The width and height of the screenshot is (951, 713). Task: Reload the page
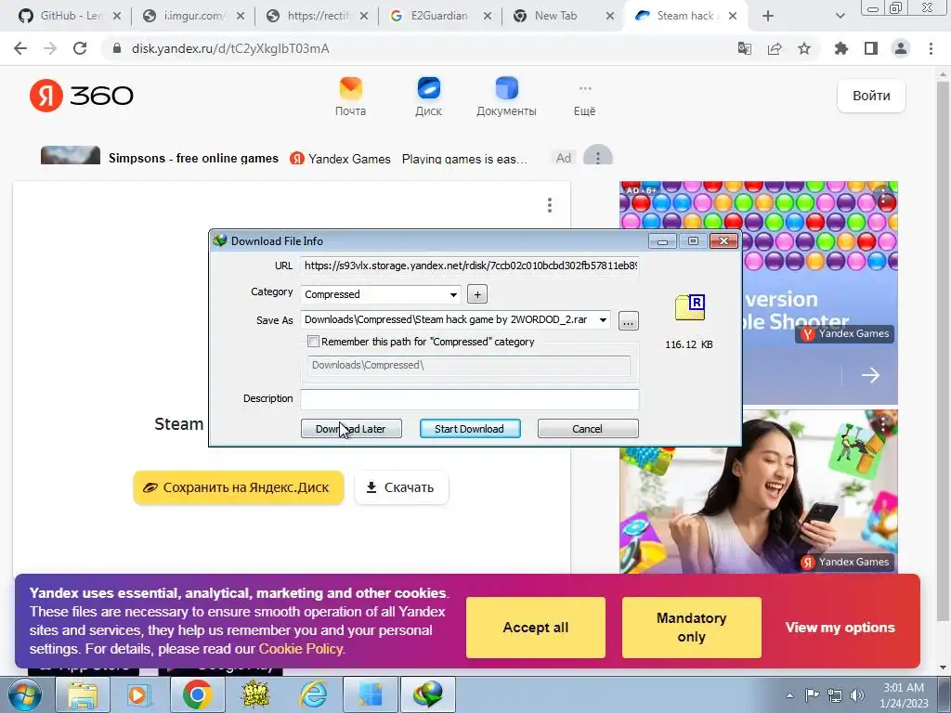click(80, 48)
